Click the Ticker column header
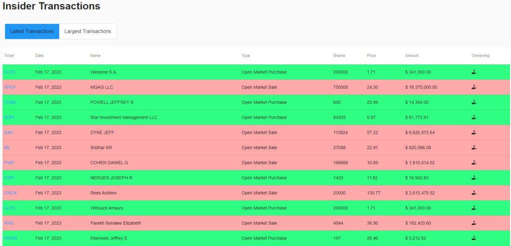511x246 pixels. coord(9,56)
